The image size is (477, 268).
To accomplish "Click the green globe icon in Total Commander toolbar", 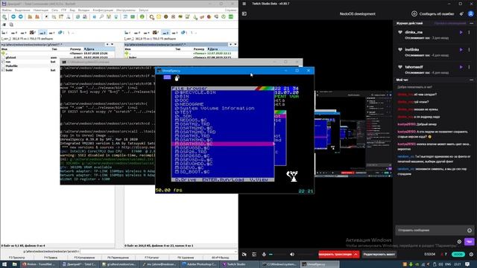I will 142,16.
